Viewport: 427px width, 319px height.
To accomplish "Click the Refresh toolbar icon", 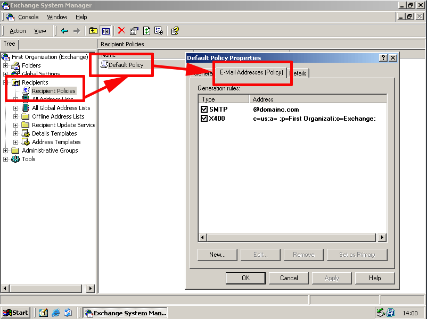I will [146, 31].
